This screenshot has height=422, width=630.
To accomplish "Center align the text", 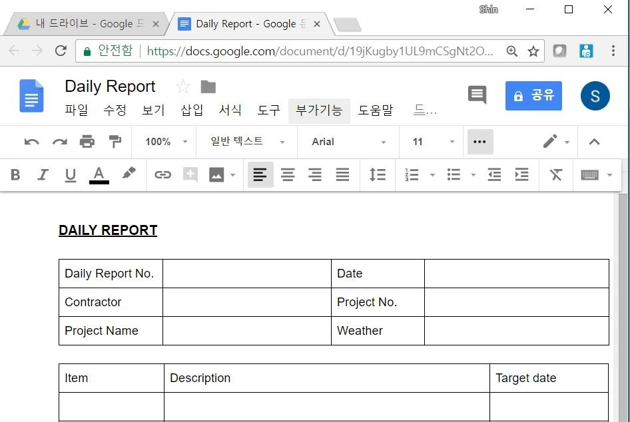I will tap(288, 174).
